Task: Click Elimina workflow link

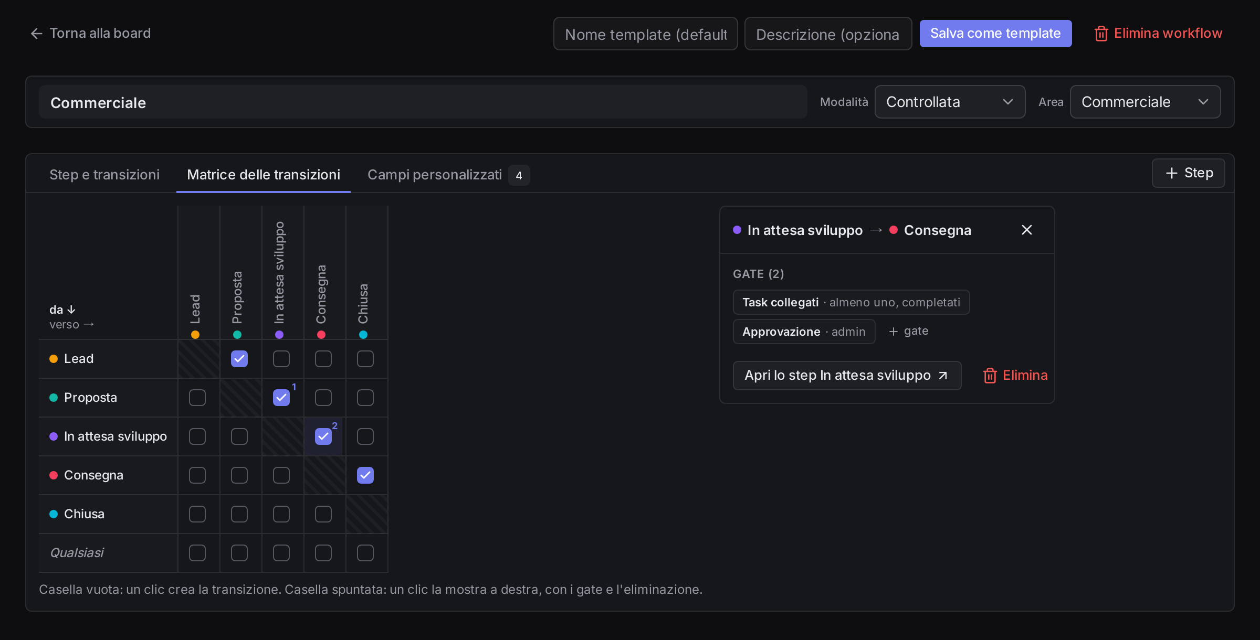Action: tap(1158, 34)
